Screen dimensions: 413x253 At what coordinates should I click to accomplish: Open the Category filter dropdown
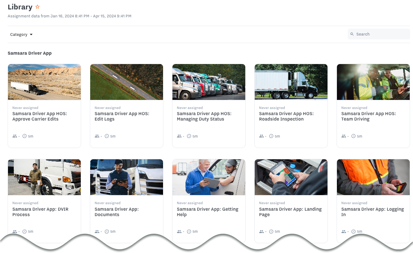[21, 34]
